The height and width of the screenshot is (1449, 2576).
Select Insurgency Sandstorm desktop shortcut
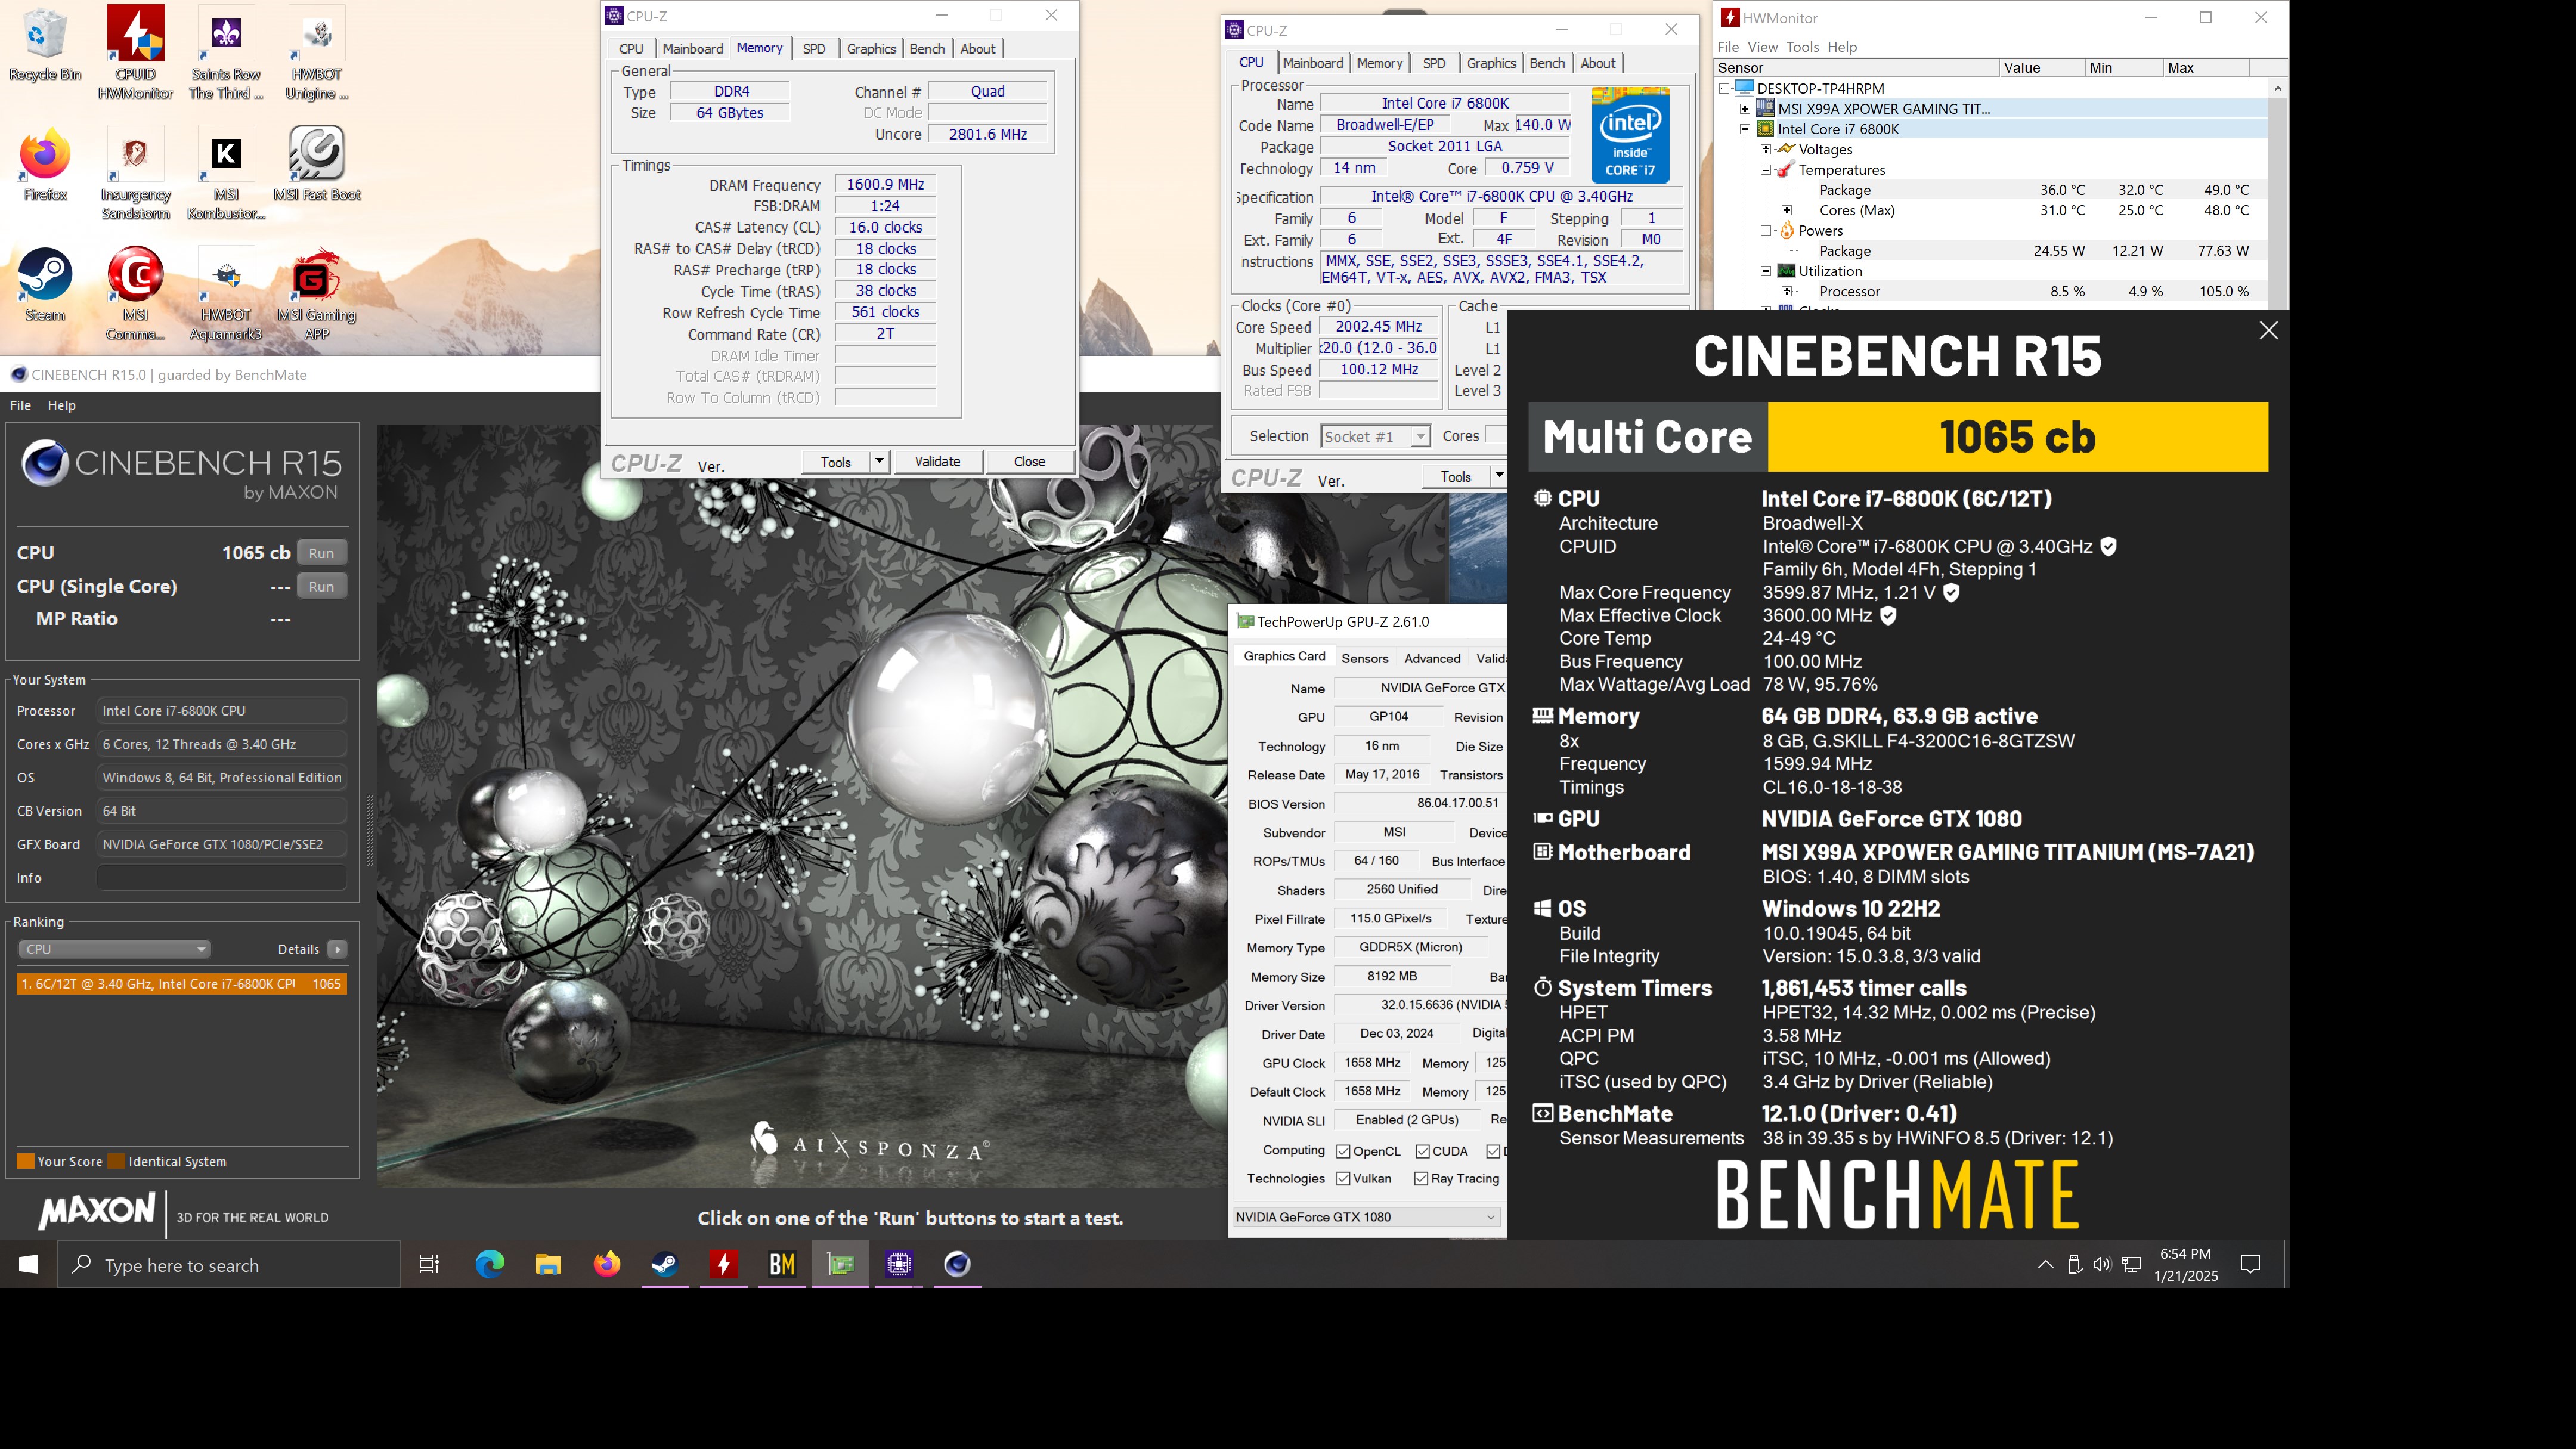[135, 173]
